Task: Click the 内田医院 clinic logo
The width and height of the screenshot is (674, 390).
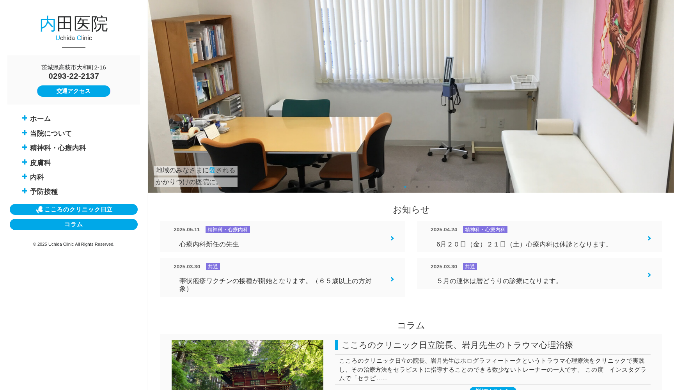Action: tap(73, 23)
